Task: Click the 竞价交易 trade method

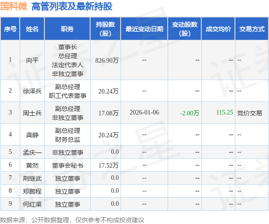Action: click(249, 113)
